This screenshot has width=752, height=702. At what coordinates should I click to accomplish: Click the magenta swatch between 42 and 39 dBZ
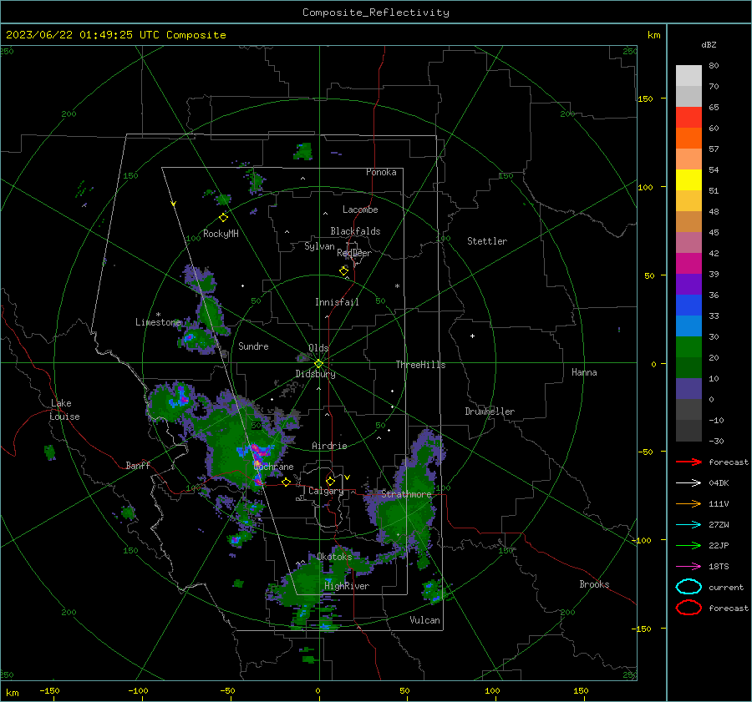click(688, 264)
